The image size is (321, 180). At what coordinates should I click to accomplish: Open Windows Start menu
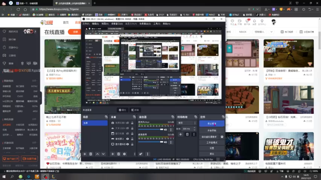4,176
